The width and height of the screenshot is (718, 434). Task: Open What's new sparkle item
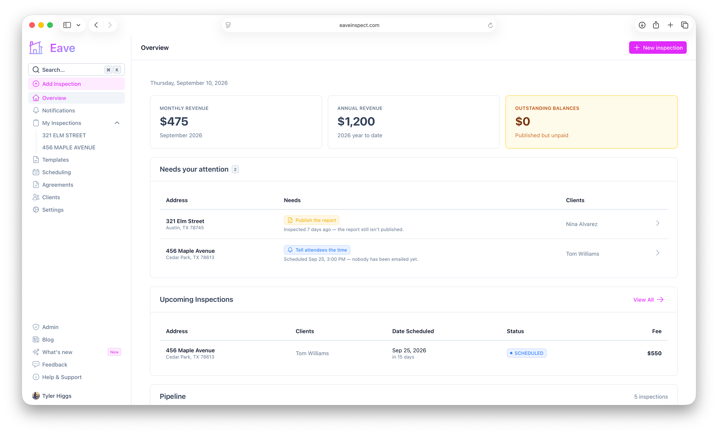(x=76, y=352)
